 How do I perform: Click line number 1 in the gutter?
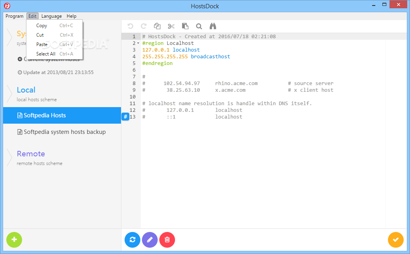[x=134, y=36]
